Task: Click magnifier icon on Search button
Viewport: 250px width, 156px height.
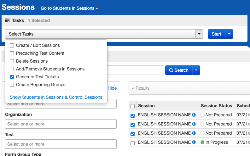Action: pos(171,70)
